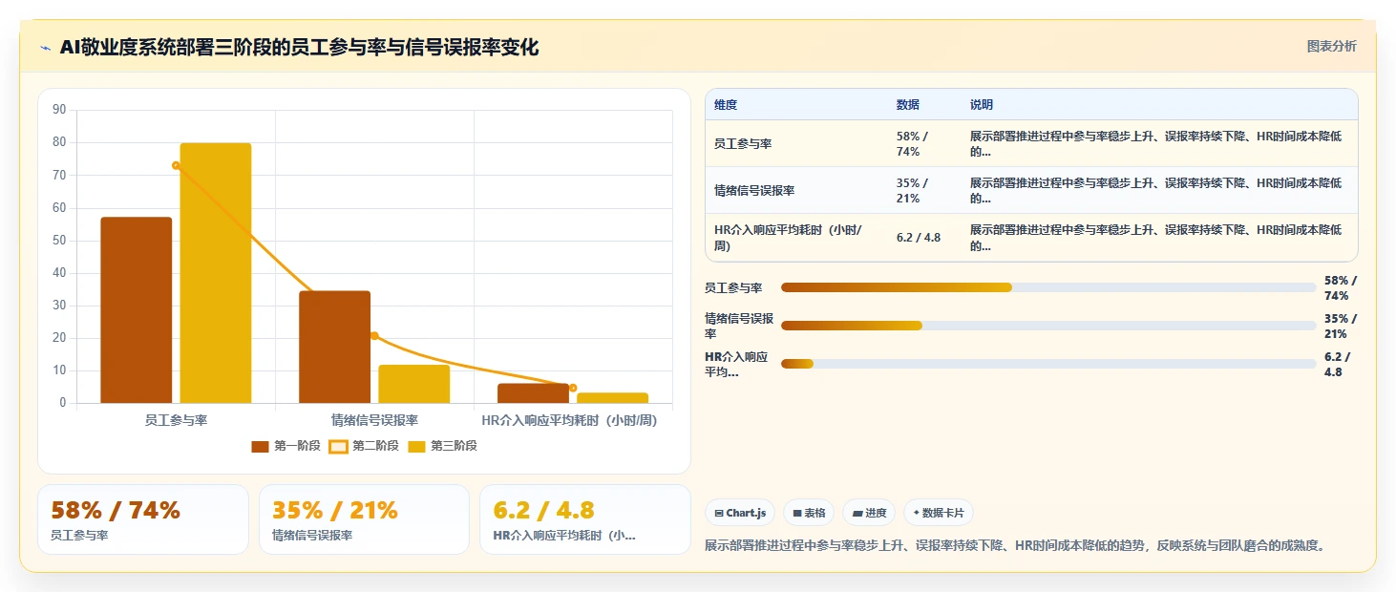The image size is (1396, 592).
Task: Click the 表格 tag button
Action: 809,513
